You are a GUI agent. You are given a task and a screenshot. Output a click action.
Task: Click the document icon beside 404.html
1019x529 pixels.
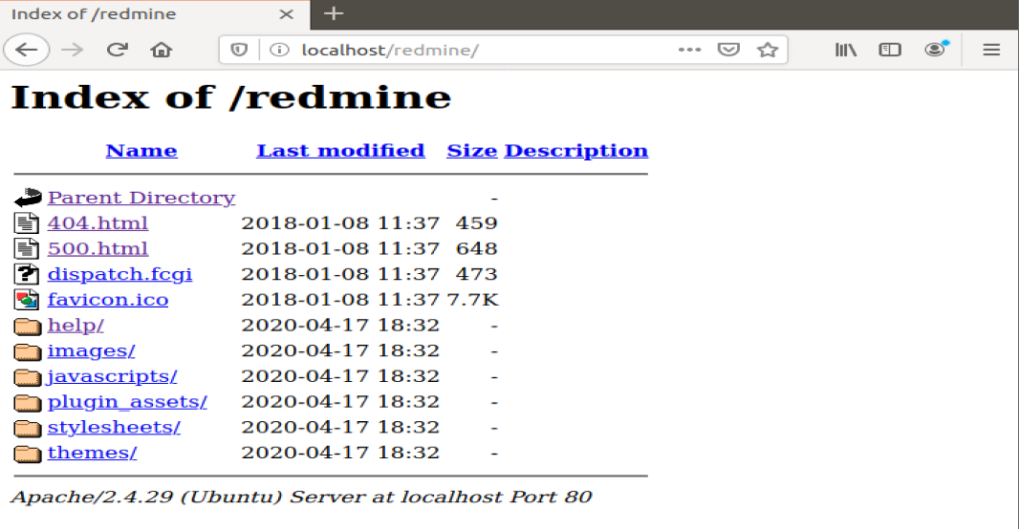point(27,223)
